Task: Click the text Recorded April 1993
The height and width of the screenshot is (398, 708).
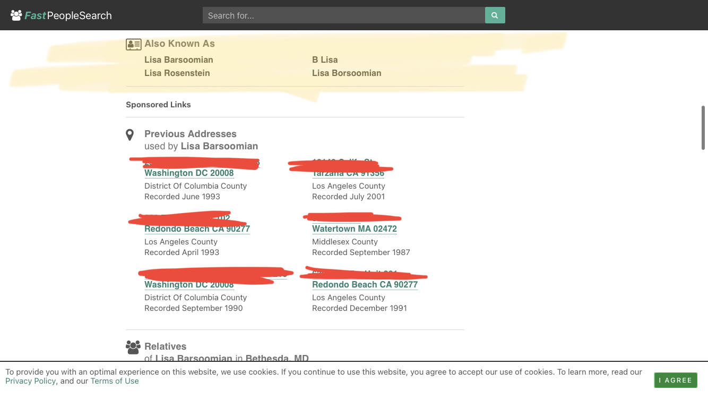Action: 182,252
